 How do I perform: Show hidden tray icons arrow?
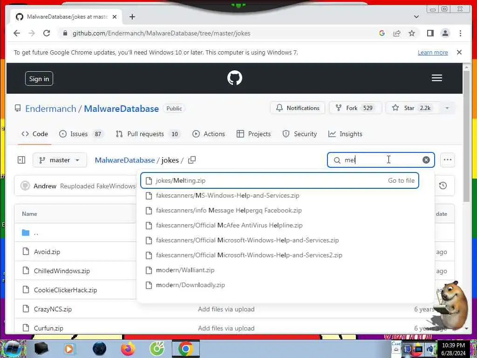click(x=396, y=350)
